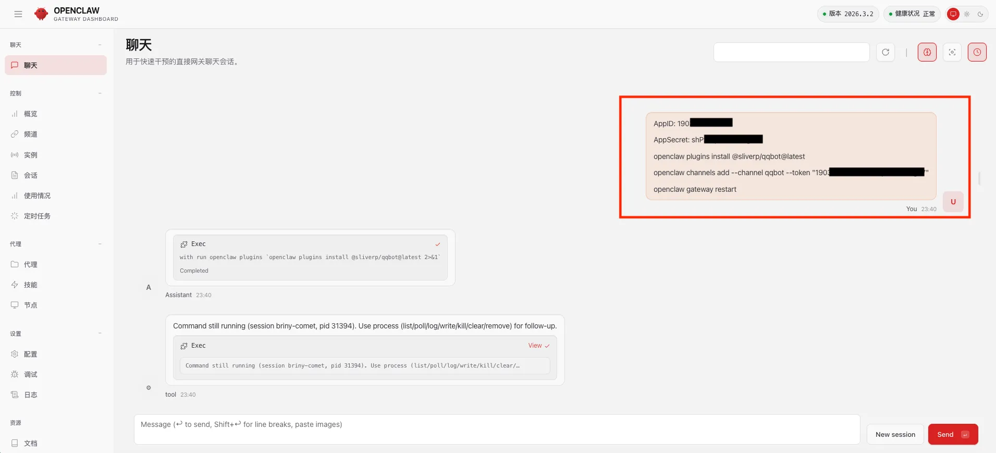Image resolution: width=996 pixels, height=453 pixels.
Task: Click the Exec icon in the still-running card
Action: [x=184, y=346]
